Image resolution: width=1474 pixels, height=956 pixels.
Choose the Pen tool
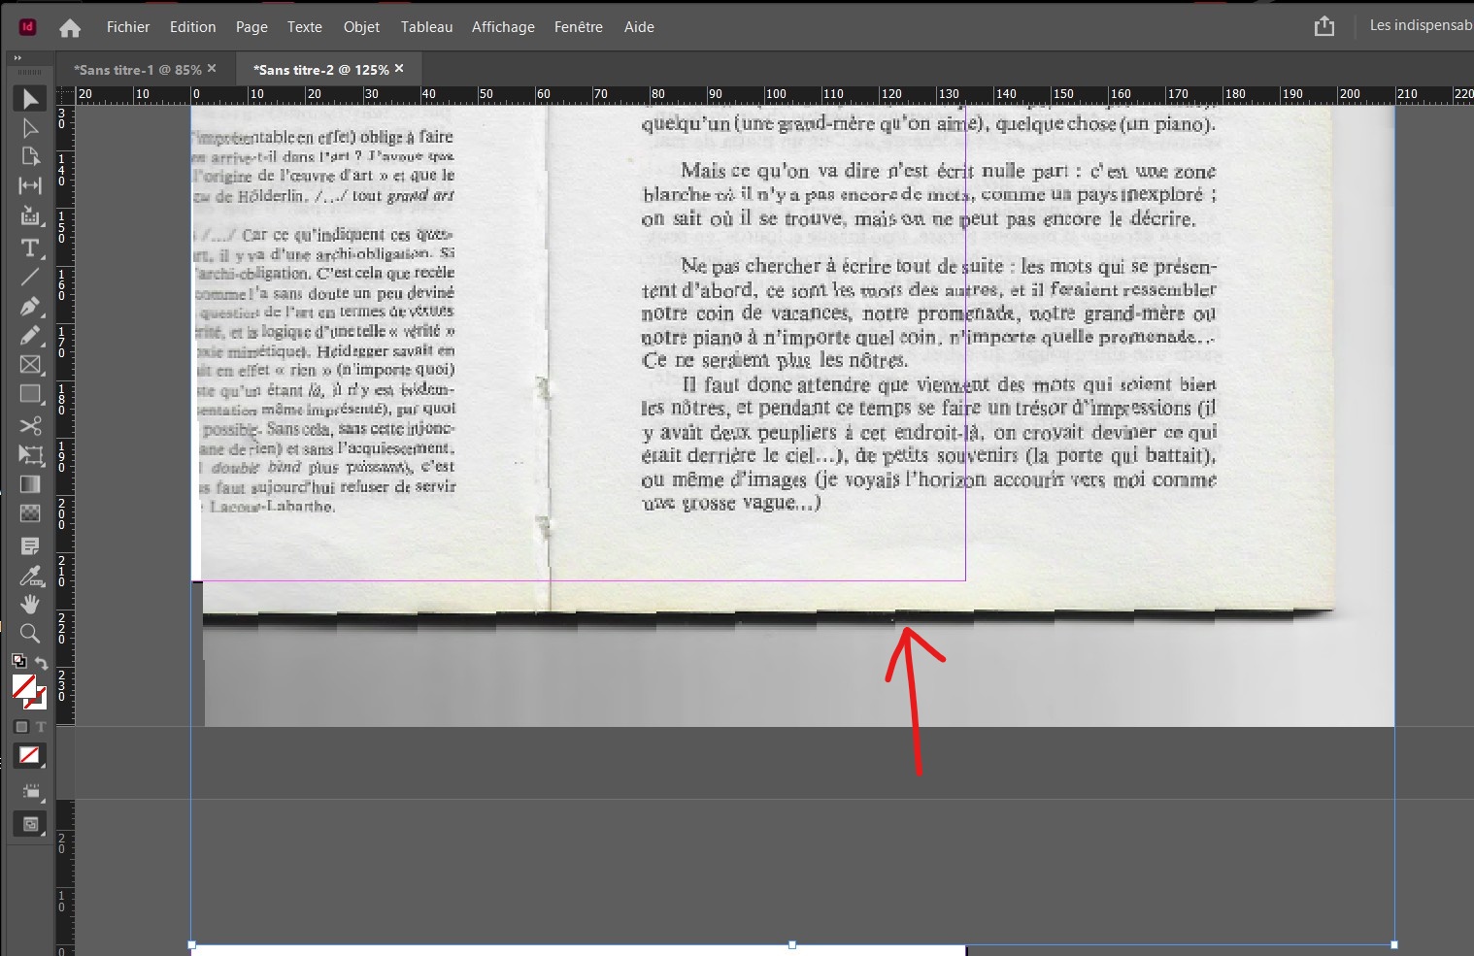tap(30, 307)
